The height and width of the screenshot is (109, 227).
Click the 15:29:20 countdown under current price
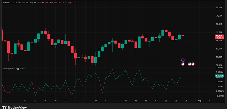[220, 38]
